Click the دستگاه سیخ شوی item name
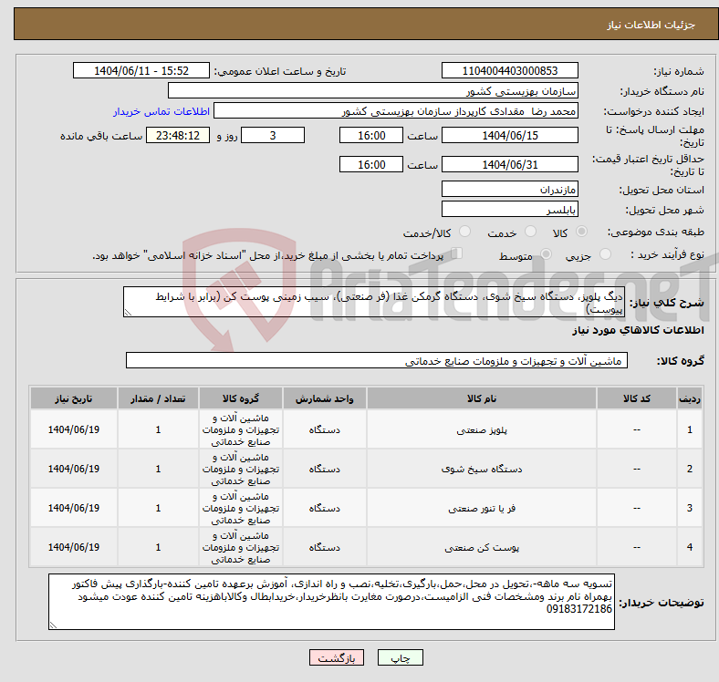This screenshot has height=682, width=719. 482,469
